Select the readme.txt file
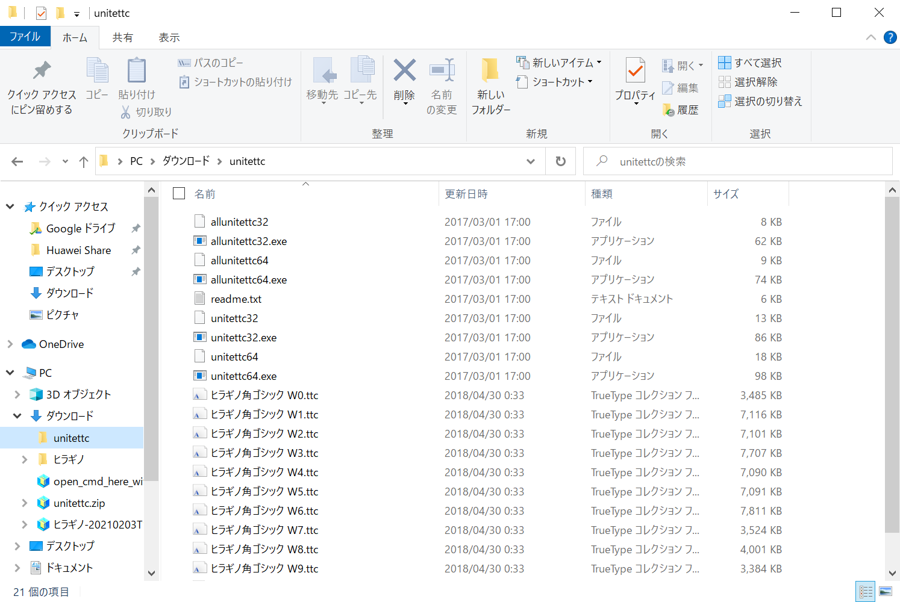 (236, 299)
